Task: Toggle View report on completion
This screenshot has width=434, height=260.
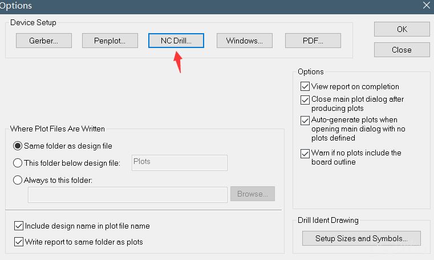Action: pos(305,86)
